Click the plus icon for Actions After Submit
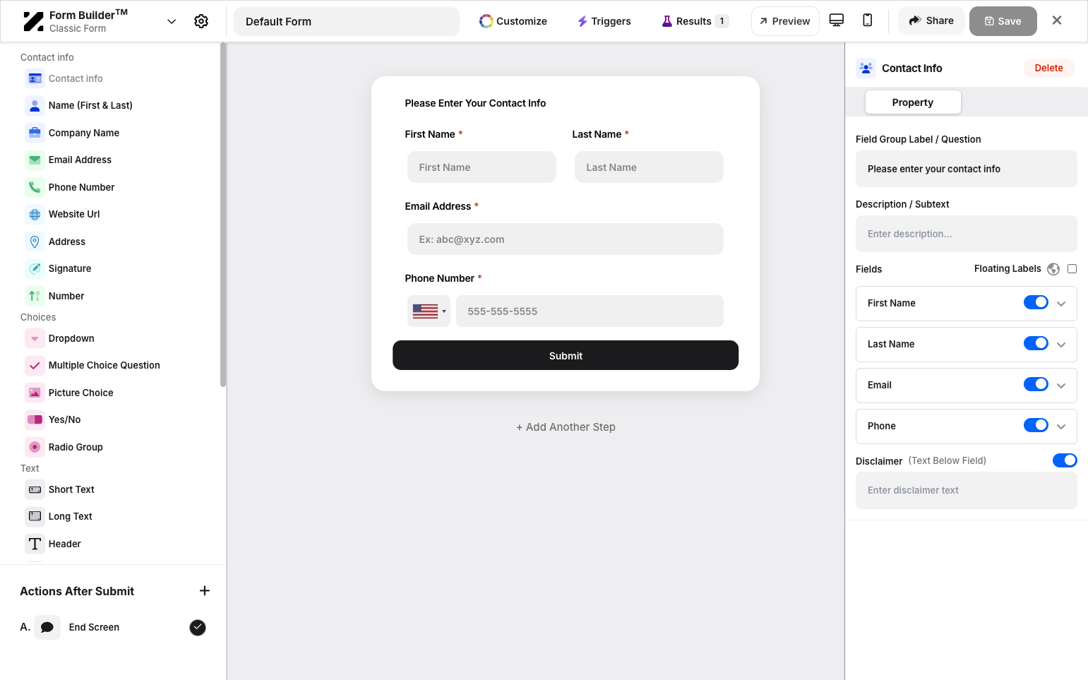This screenshot has height=680, width=1088. (x=205, y=591)
